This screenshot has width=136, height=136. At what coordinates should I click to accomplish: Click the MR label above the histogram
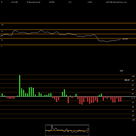[121, 71]
